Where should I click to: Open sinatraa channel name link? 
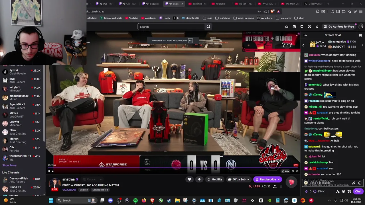coord(68,179)
